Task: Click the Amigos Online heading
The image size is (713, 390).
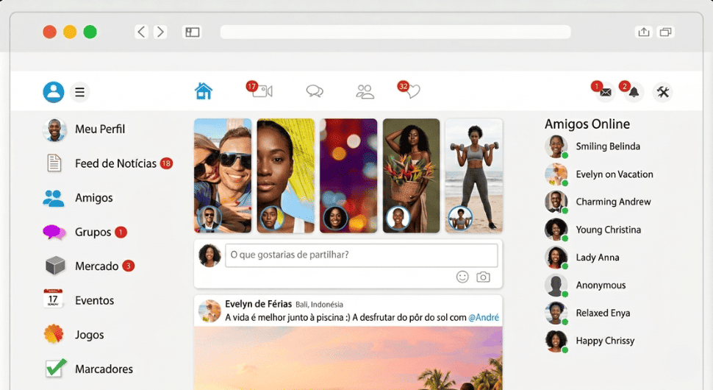Action: 587,124
